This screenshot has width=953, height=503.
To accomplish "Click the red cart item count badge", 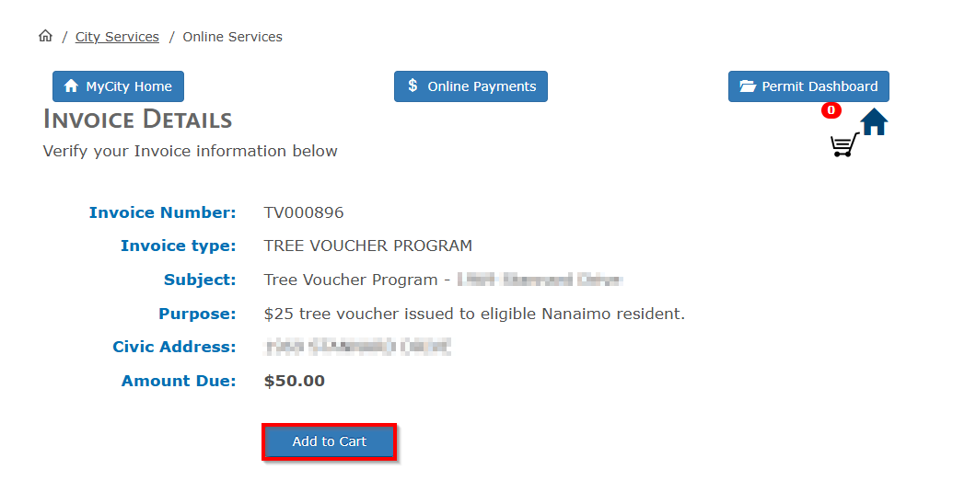I will pos(831,110).
